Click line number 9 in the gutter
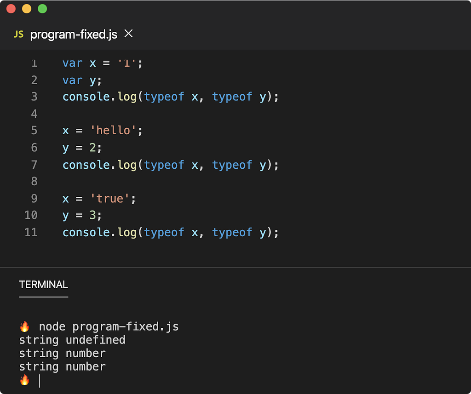Viewport: 471px width, 394px height. tap(34, 199)
